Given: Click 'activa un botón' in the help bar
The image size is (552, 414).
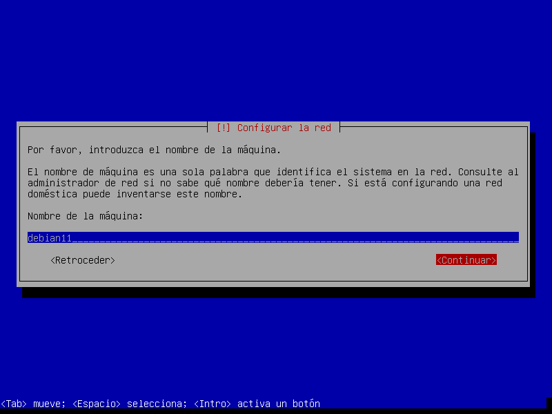Looking at the screenshot, I should [279, 404].
